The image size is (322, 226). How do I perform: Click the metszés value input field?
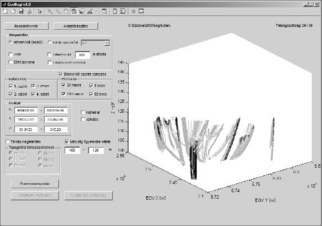pos(82,55)
